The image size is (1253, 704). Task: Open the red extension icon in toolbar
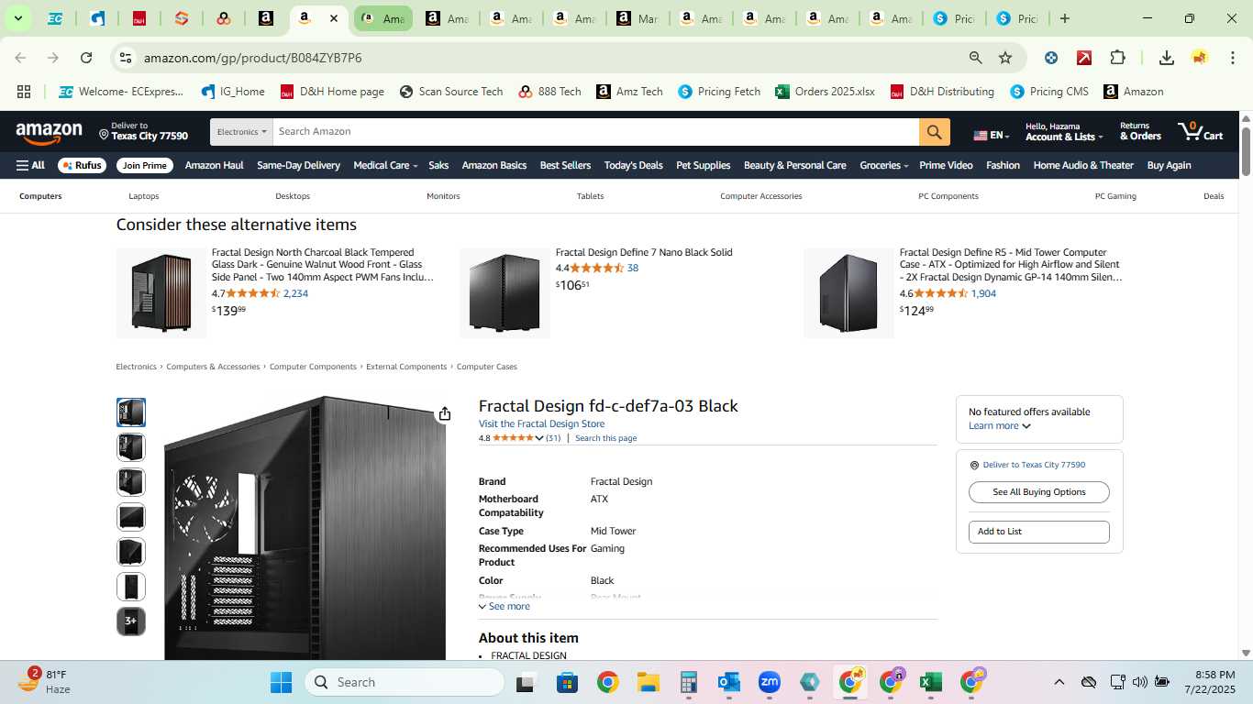tap(1084, 58)
